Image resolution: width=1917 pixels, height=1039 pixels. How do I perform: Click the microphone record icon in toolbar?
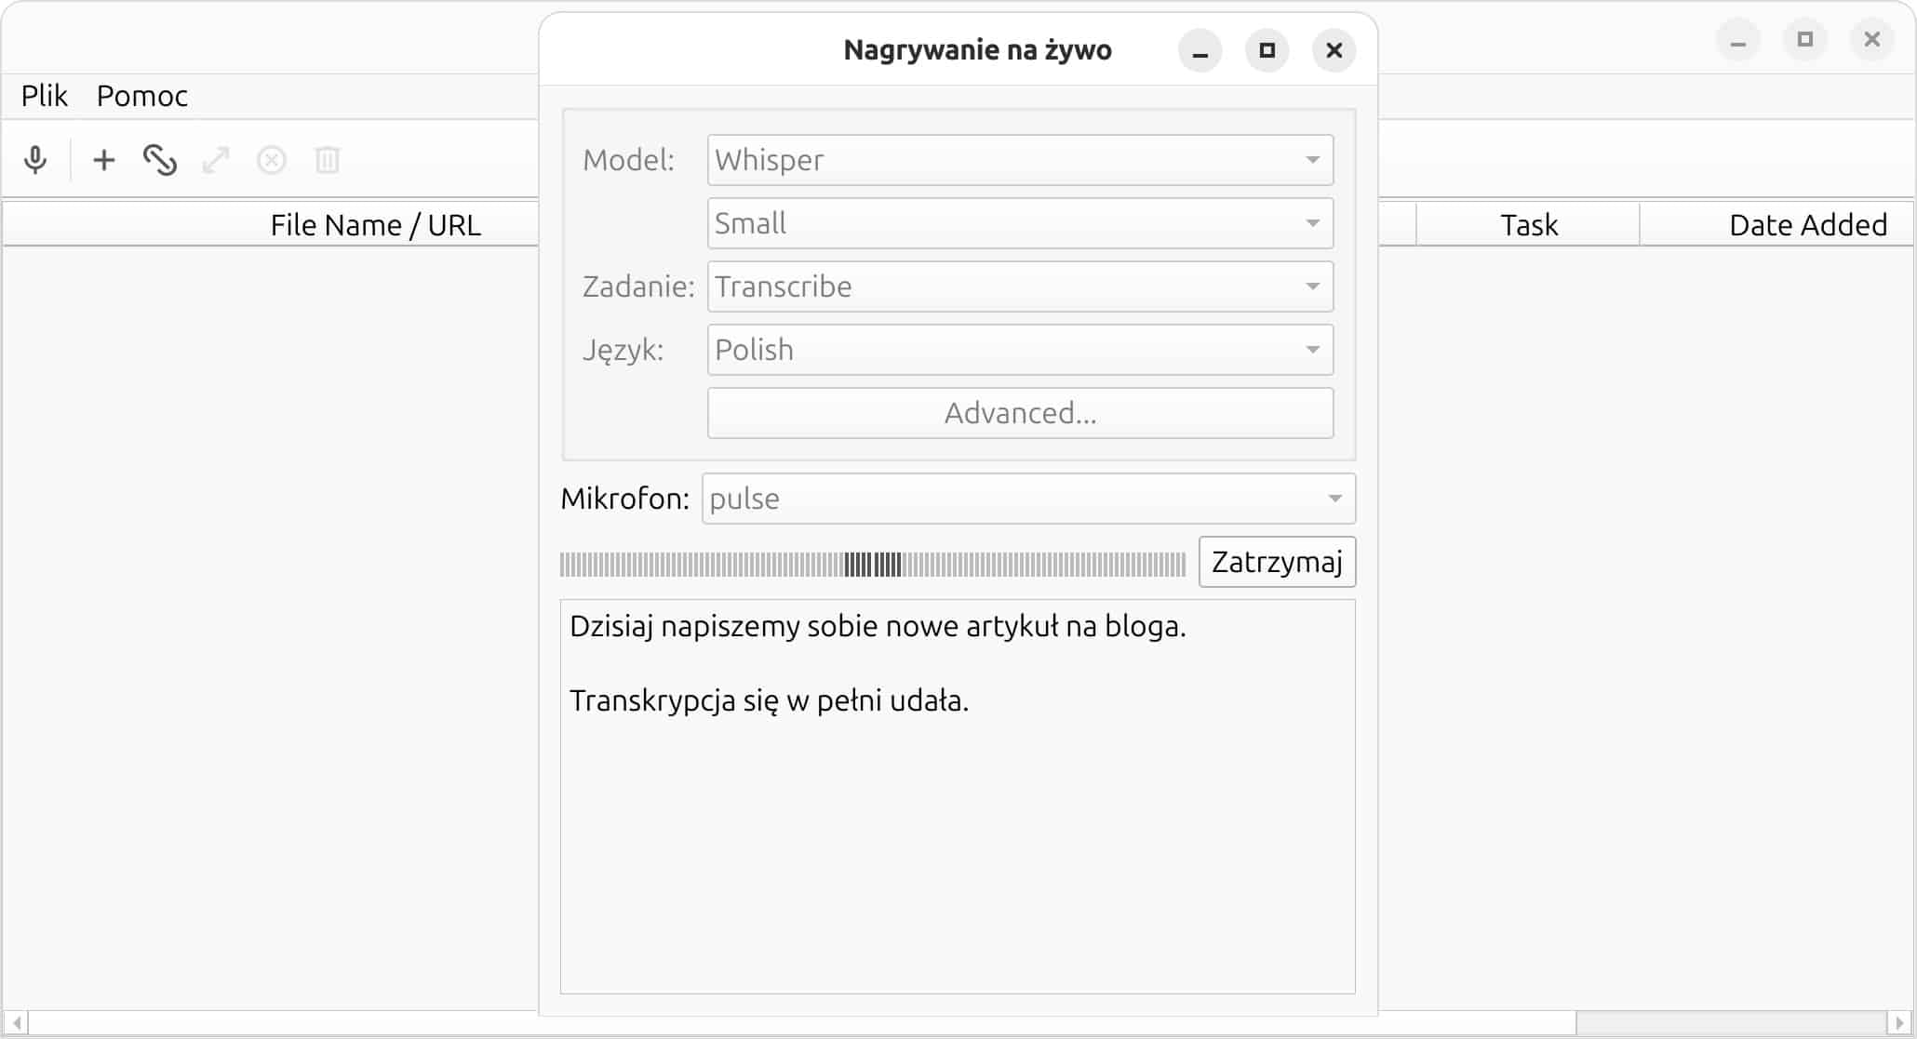(35, 160)
